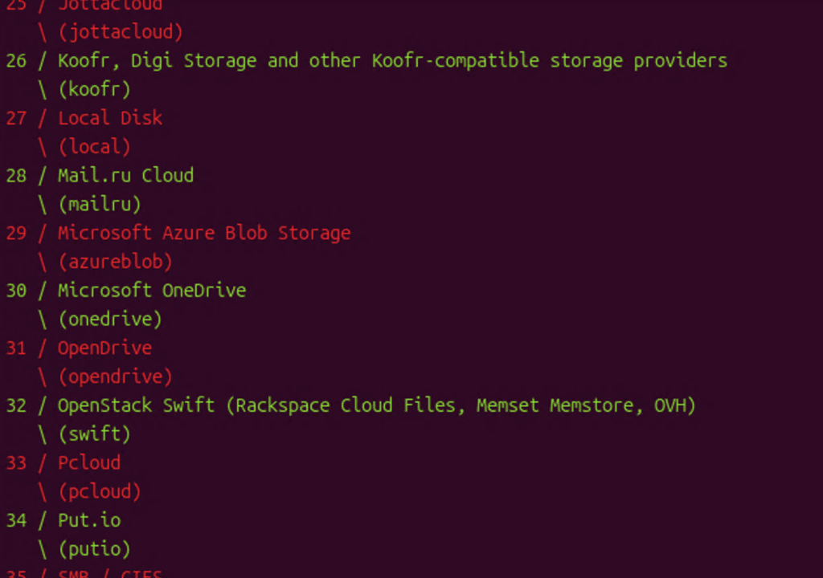
Task: Click "Microsoft Azure Blob Storage" entry
Action: (x=204, y=233)
